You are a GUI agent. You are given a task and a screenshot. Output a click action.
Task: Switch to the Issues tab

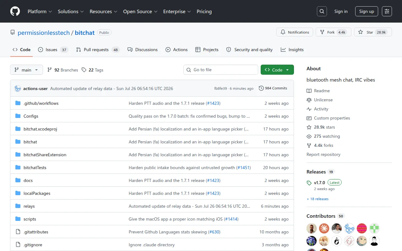(x=53, y=50)
